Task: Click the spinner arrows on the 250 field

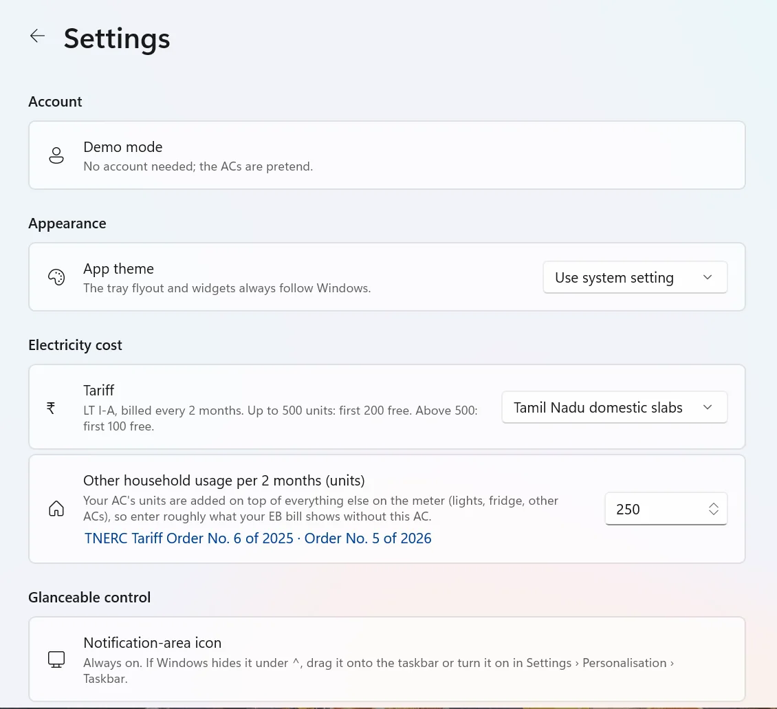Action: (713, 509)
